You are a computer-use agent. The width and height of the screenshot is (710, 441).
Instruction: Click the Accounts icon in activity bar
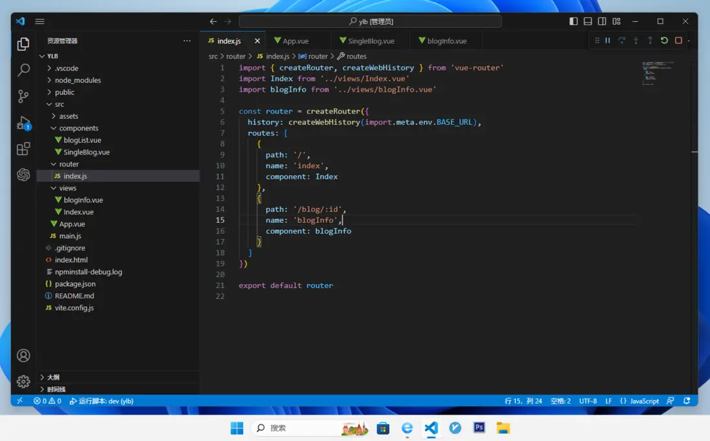23,356
